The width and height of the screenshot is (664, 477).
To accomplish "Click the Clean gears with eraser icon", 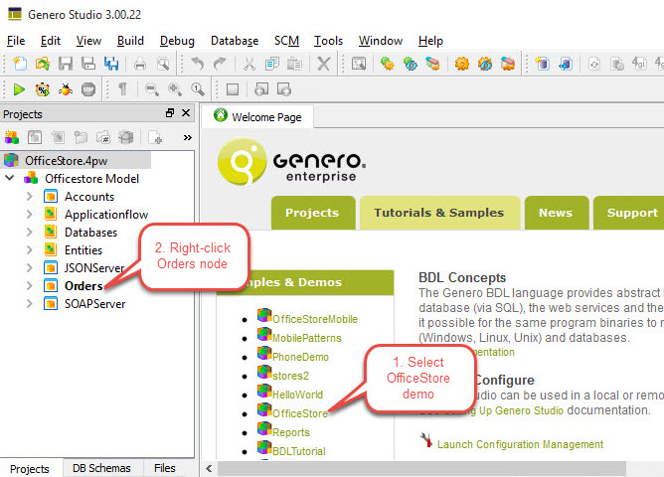I will (x=432, y=64).
